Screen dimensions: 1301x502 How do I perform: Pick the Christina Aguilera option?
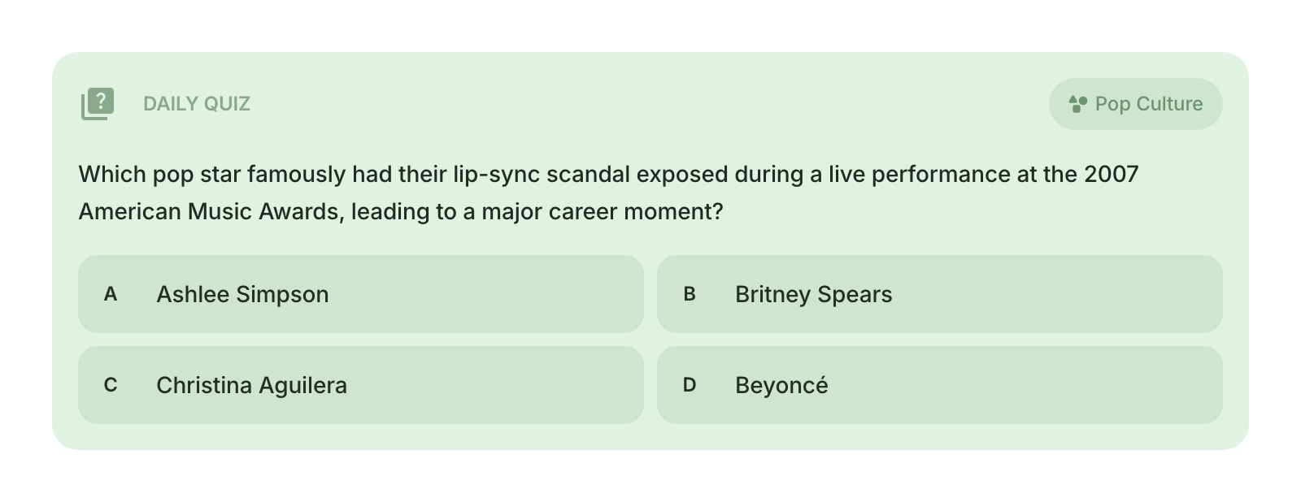pyautogui.click(x=251, y=385)
